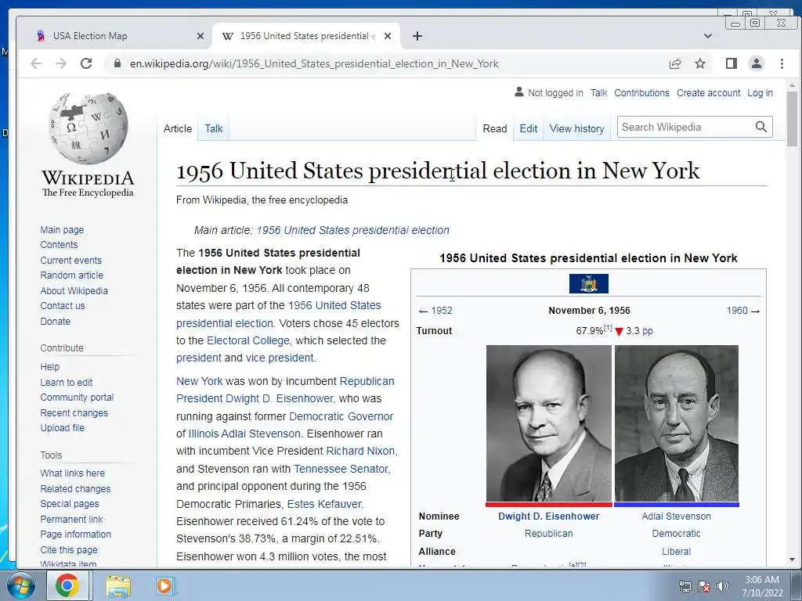Open the Chrome three-dot menu
The image size is (802, 601).
pos(782,63)
